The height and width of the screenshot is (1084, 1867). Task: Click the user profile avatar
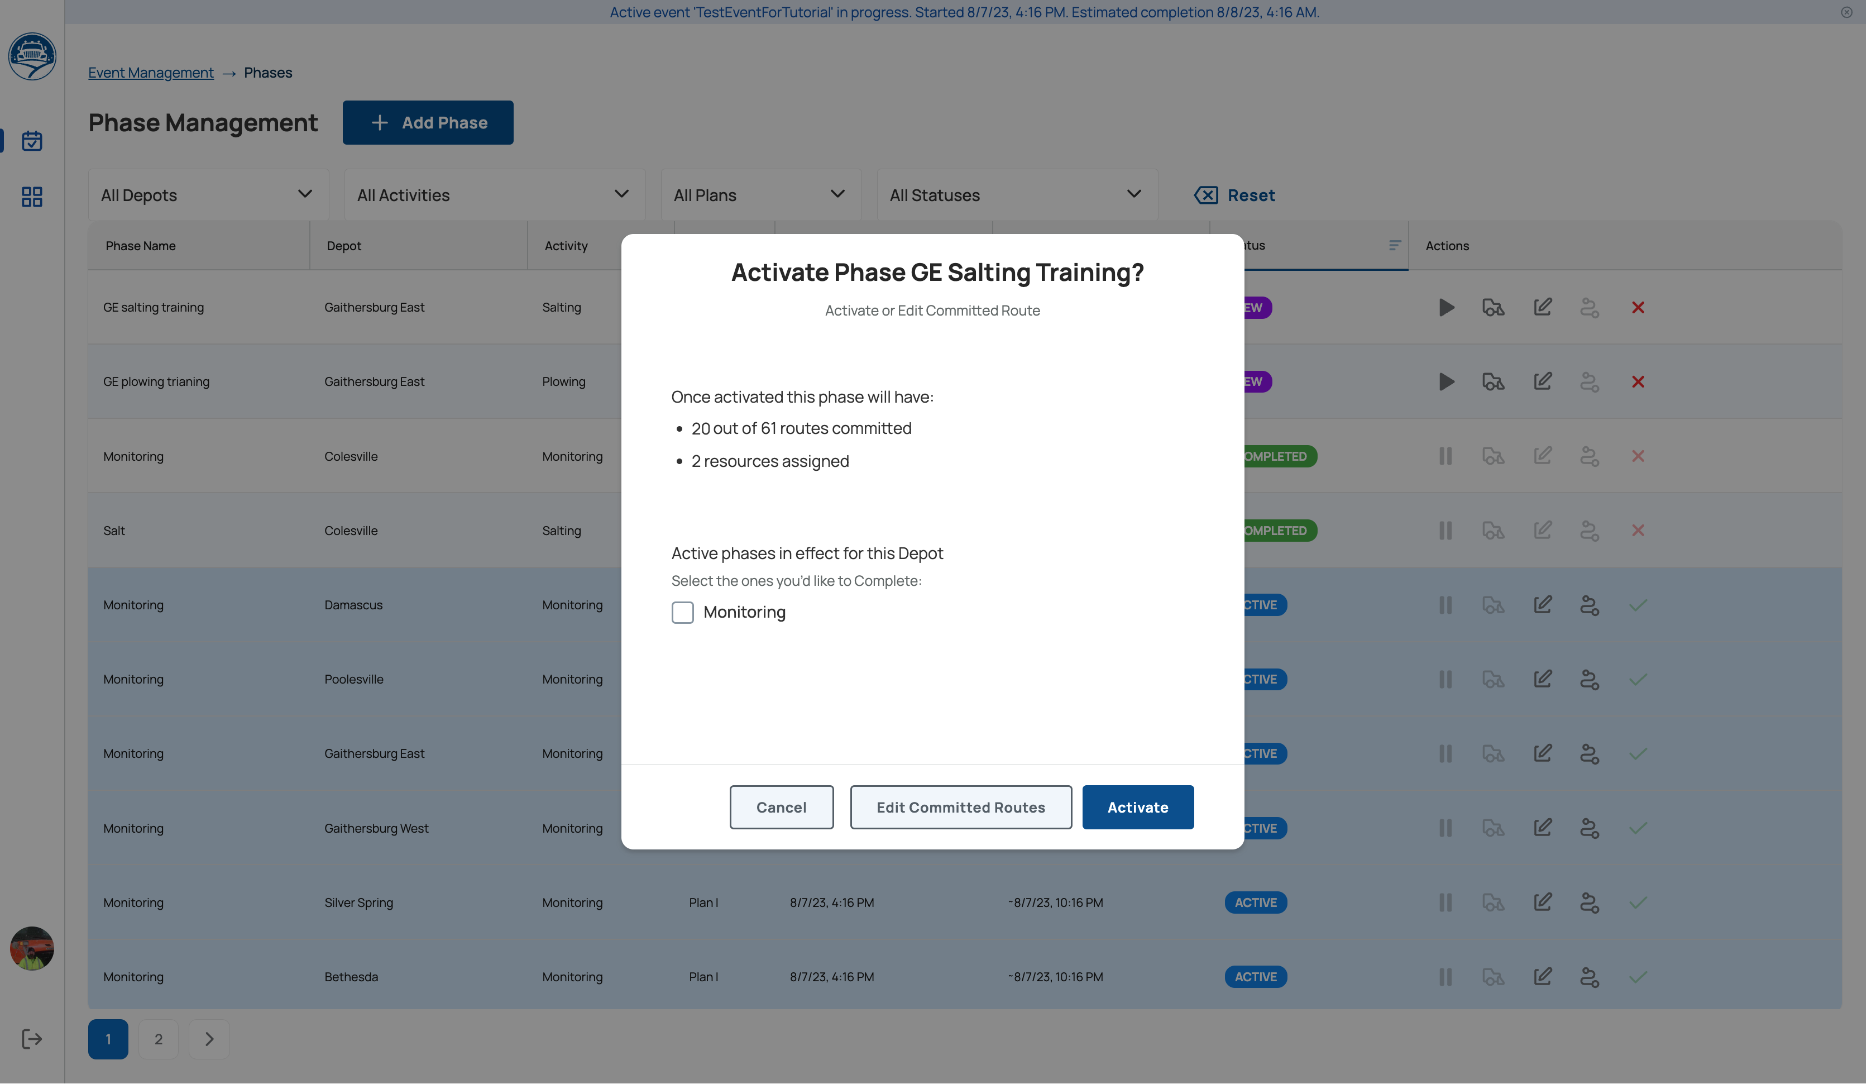tap(32, 948)
